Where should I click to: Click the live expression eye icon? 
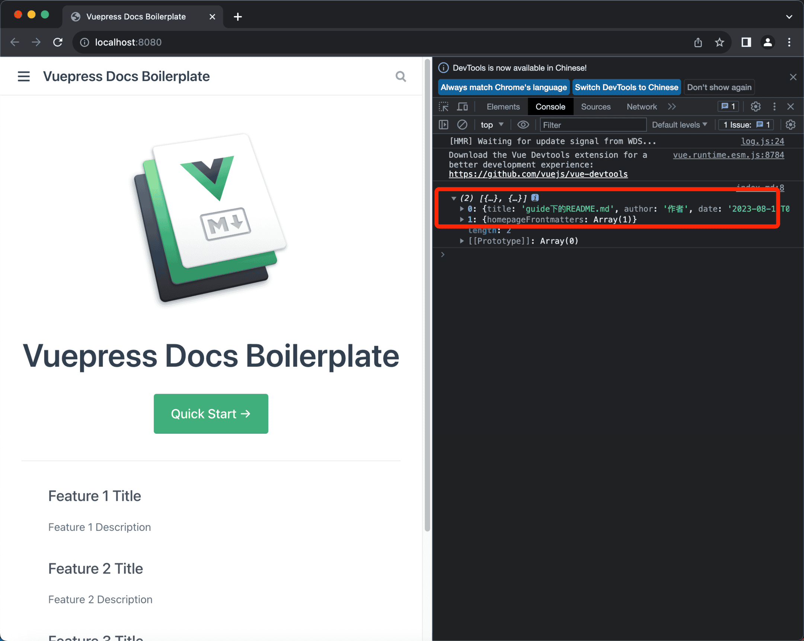[523, 125]
